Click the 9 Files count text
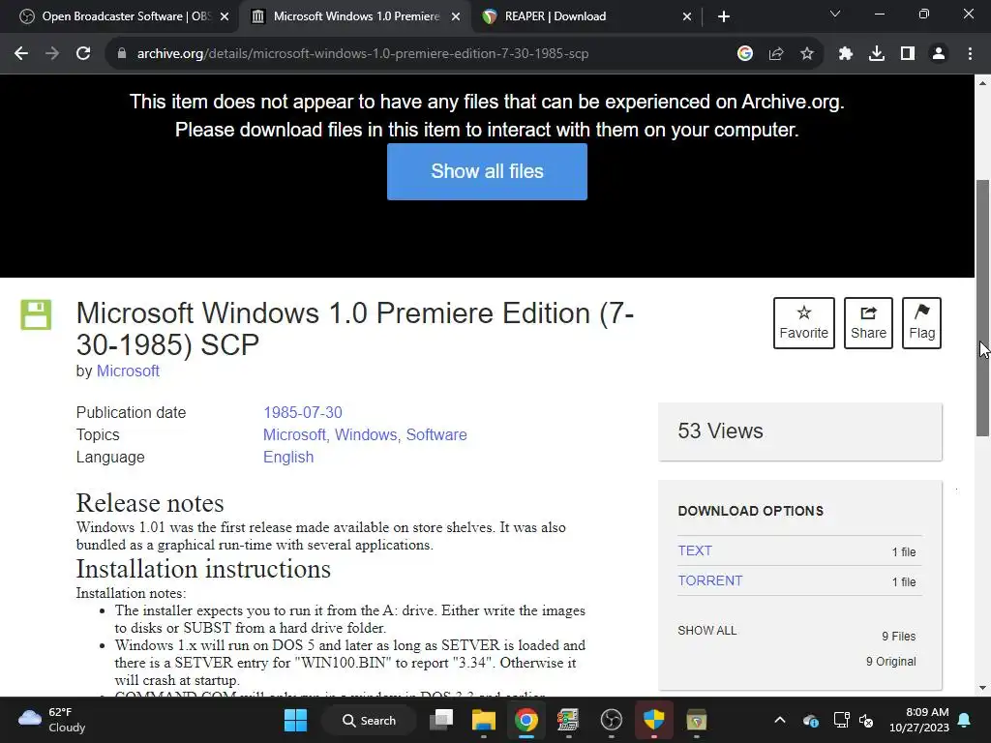Image resolution: width=991 pixels, height=743 pixels. click(x=899, y=637)
